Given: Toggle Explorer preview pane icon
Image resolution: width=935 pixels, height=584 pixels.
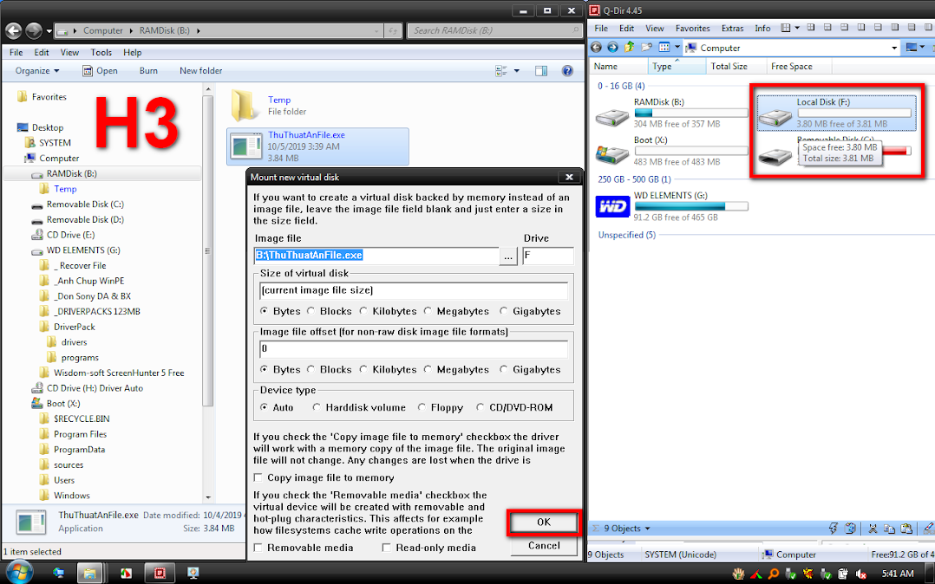Looking at the screenshot, I should [x=541, y=71].
